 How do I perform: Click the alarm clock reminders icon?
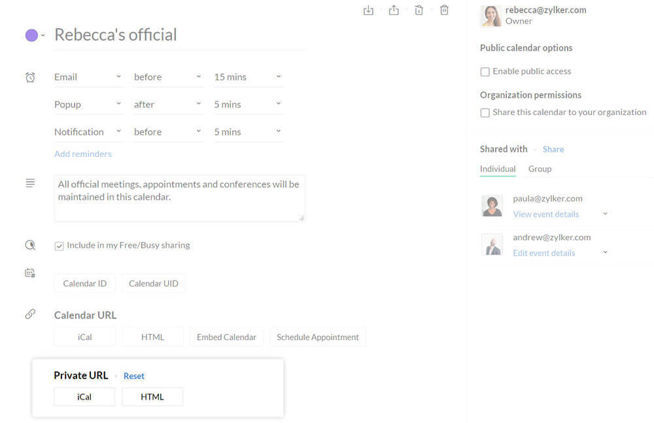point(30,77)
